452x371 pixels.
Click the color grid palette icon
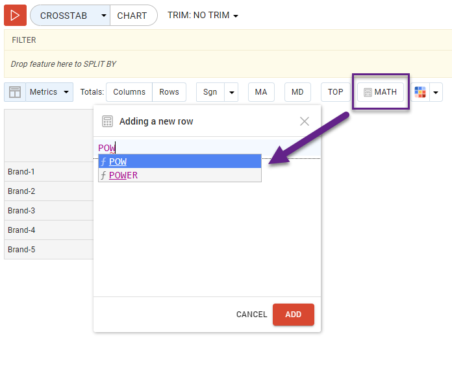click(x=420, y=92)
